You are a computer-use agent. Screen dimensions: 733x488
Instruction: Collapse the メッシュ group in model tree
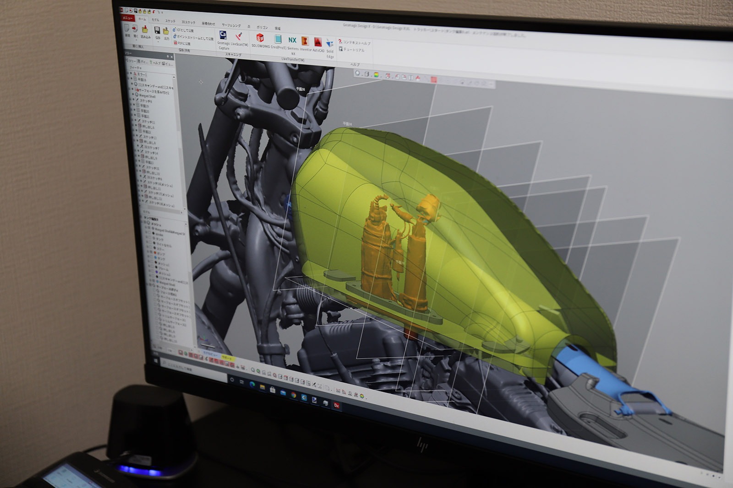[x=142, y=222]
